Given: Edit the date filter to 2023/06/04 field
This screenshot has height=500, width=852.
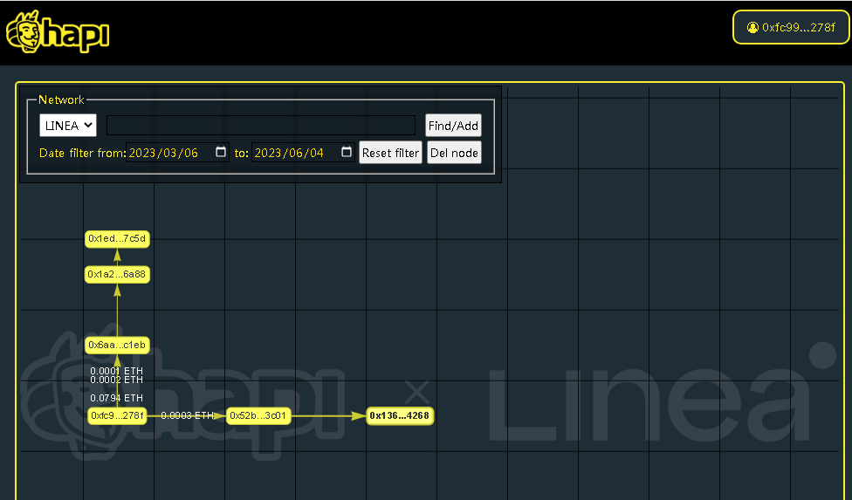Looking at the screenshot, I should 303,153.
